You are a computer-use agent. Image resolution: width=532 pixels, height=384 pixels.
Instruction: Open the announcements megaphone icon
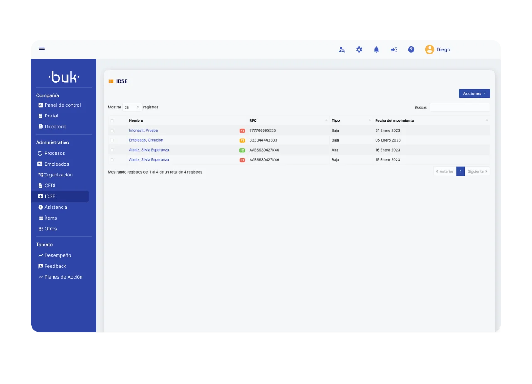tap(394, 49)
